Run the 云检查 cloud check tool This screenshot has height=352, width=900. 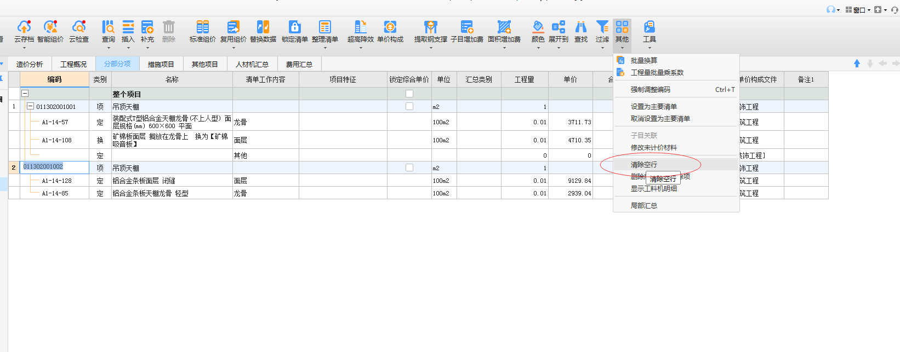point(79,27)
